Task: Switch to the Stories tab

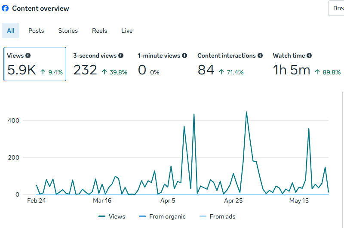Action: 68,31
